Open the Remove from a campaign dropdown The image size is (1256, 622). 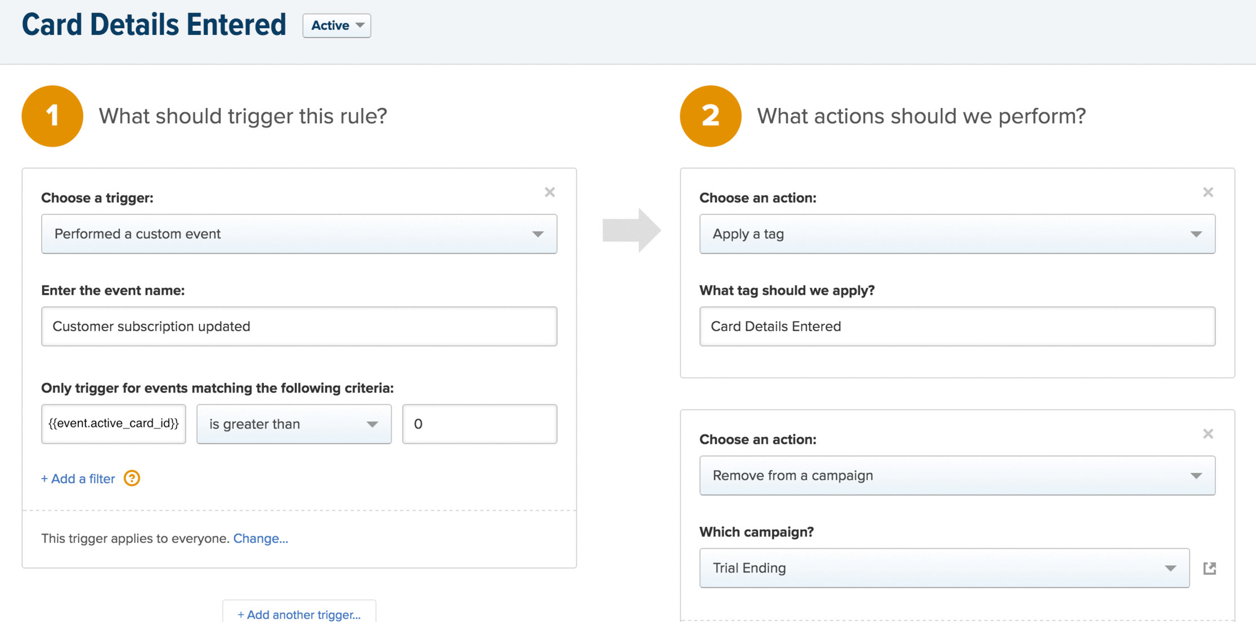coord(957,475)
